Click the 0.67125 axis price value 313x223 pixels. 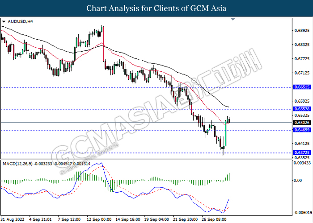coord(302,73)
